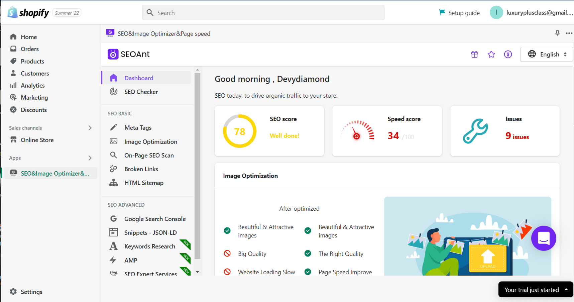Click the sidebar scrollbar down arrow
The image size is (574, 302).
pos(197,272)
